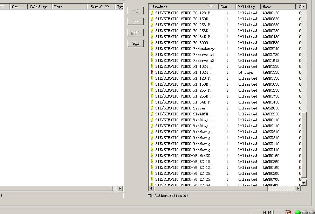
Task: Click the key icon in the A9WSN210 row
Action: click(x=152, y=132)
